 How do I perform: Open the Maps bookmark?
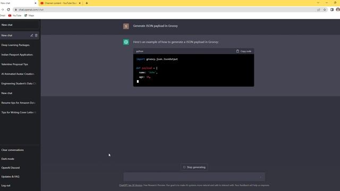pyautogui.click(x=29, y=15)
